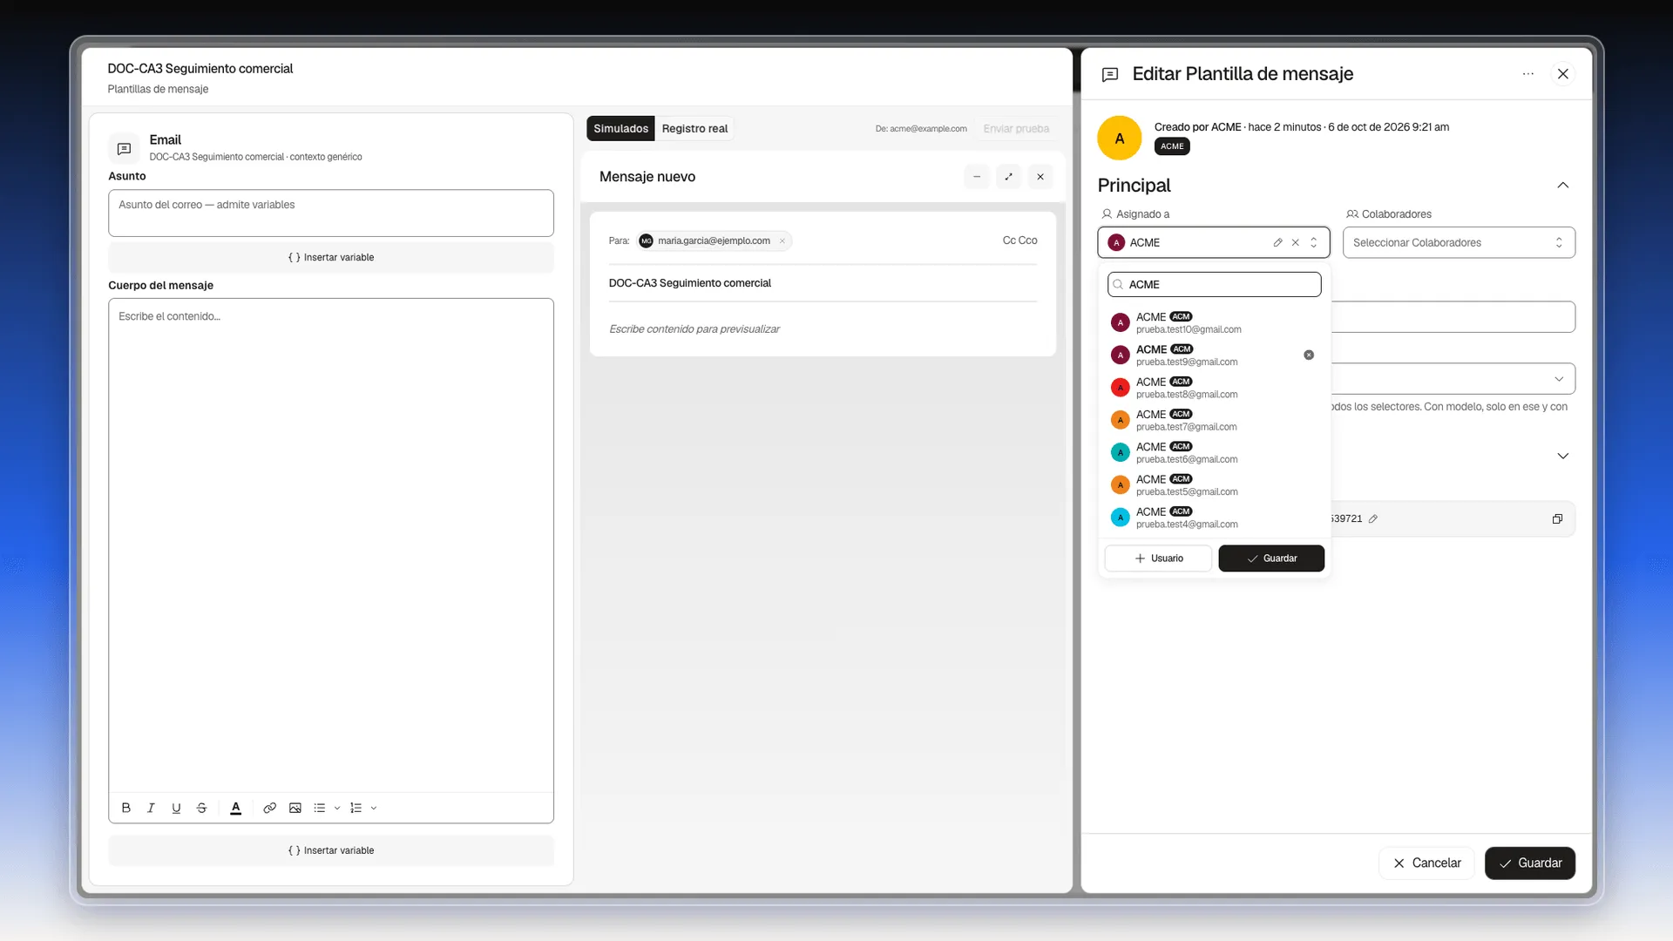Image resolution: width=1673 pixels, height=941 pixels.
Task: Minimize the Mensaje nuevo preview
Action: coord(977,177)
